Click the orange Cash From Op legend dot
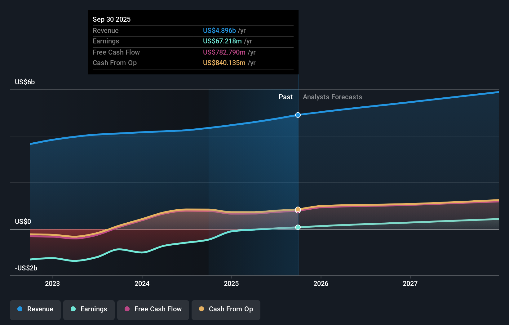 [201, 309]
